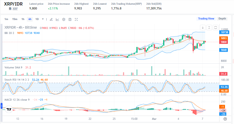Open chart settings gear icon
Image resolution: width=234 pixels, height=124 pixels.
[x=64, y=19]
